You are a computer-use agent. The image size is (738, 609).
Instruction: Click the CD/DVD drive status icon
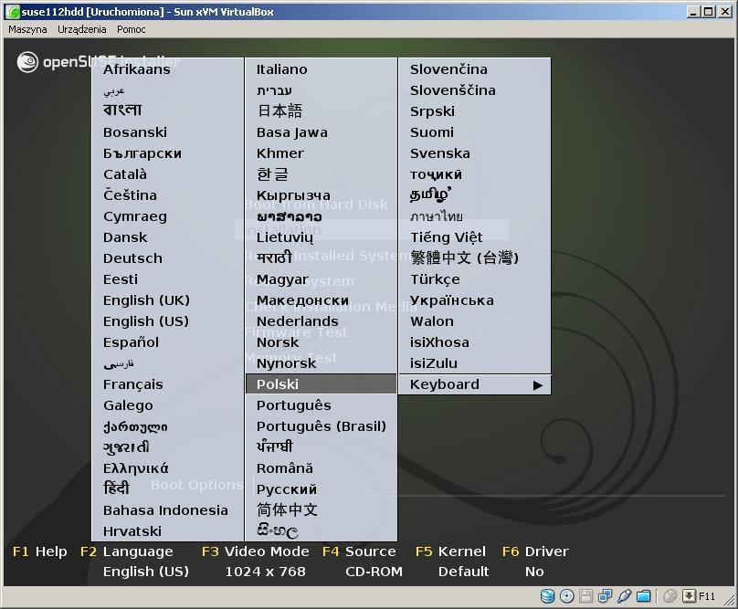[567, 596]
